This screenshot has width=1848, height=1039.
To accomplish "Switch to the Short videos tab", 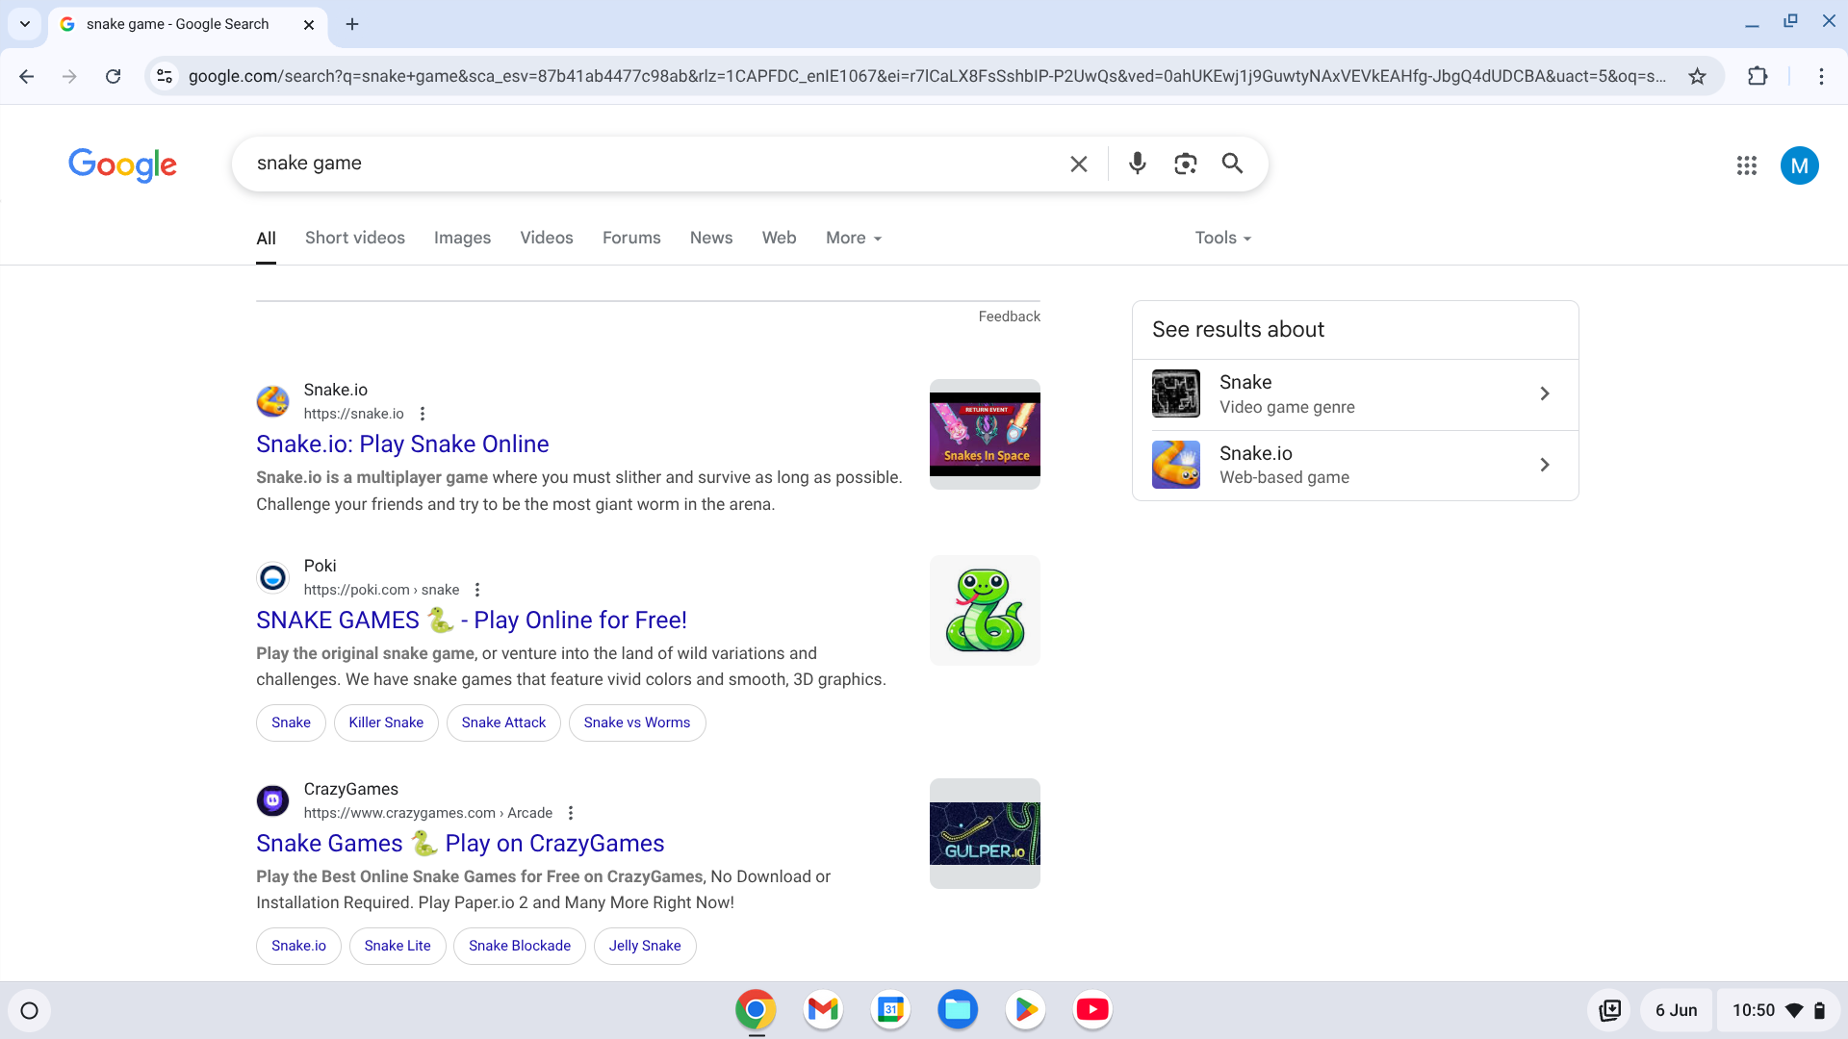I will point(355,238).
